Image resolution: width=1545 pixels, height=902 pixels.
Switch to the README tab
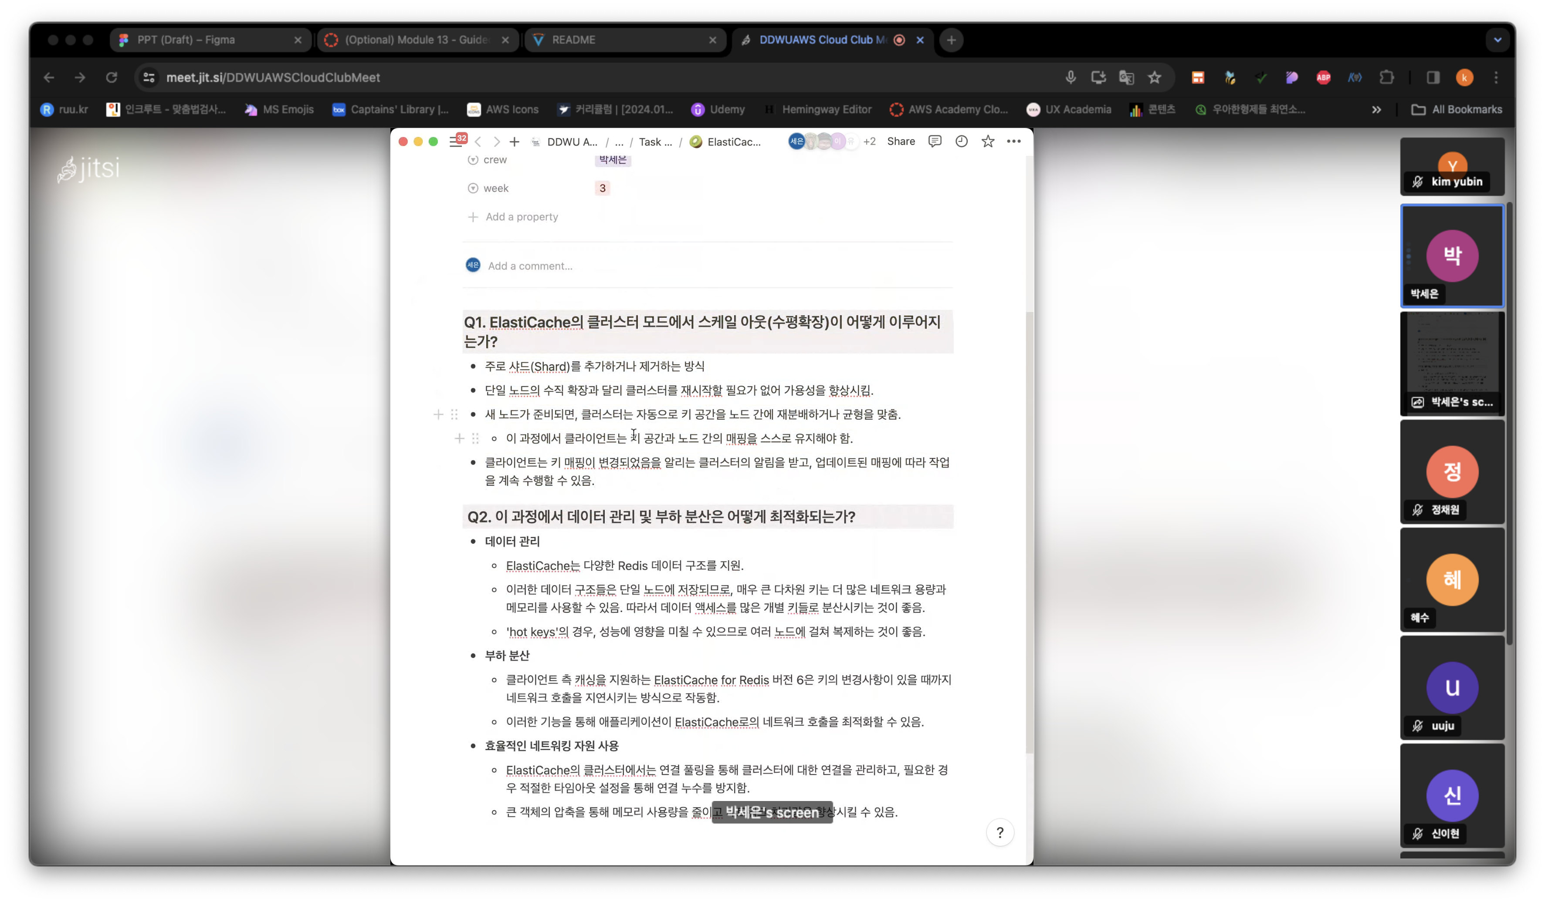pos(624,40)
